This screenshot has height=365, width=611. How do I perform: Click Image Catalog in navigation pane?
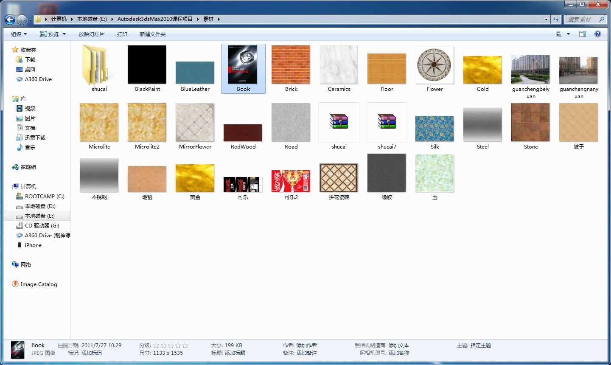point(39,284)
